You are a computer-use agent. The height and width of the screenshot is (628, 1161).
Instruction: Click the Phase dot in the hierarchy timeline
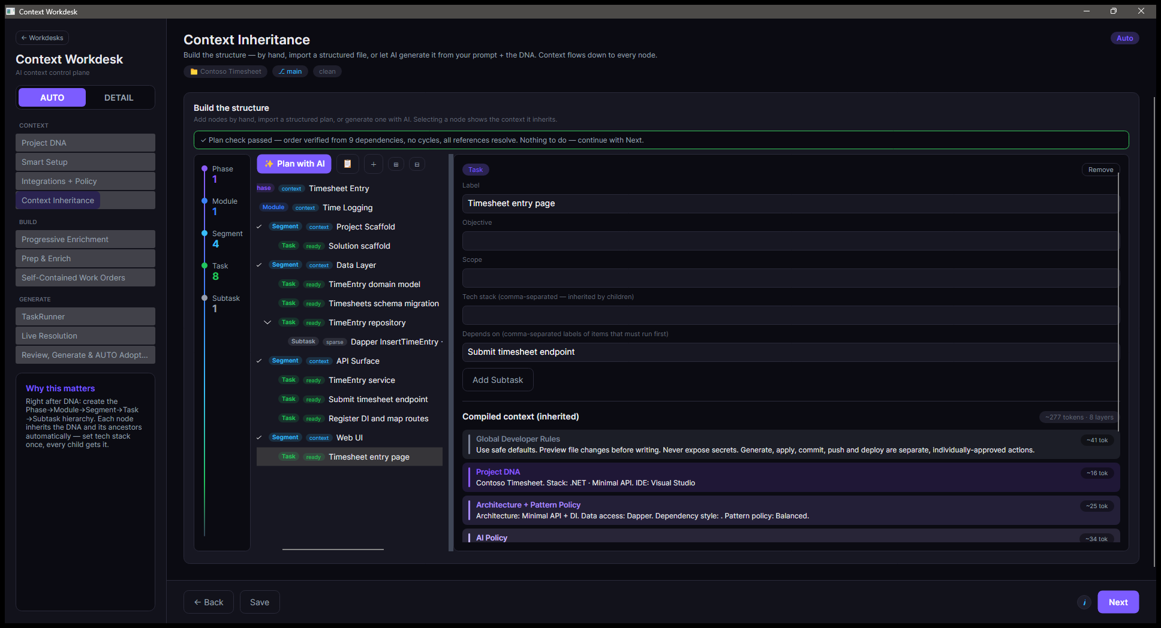tap(204, 168)
